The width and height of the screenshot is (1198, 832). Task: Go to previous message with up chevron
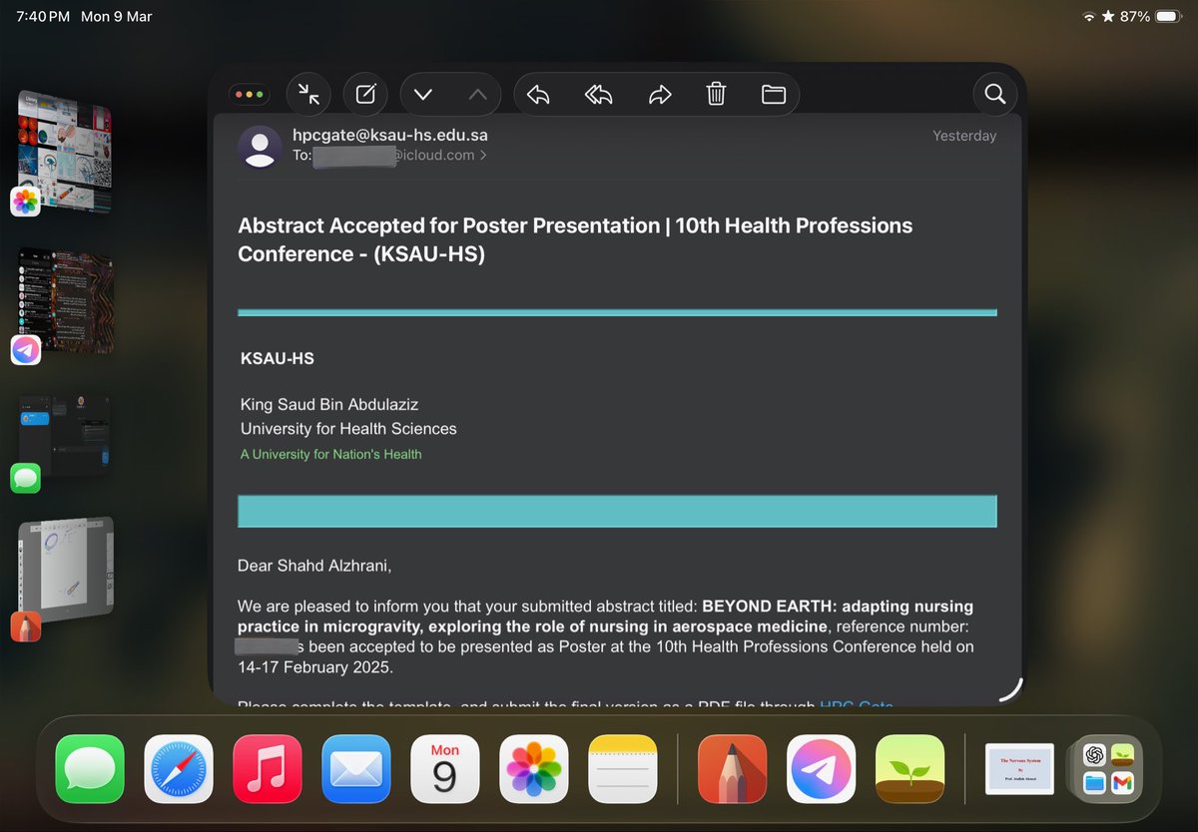point(477,95)
